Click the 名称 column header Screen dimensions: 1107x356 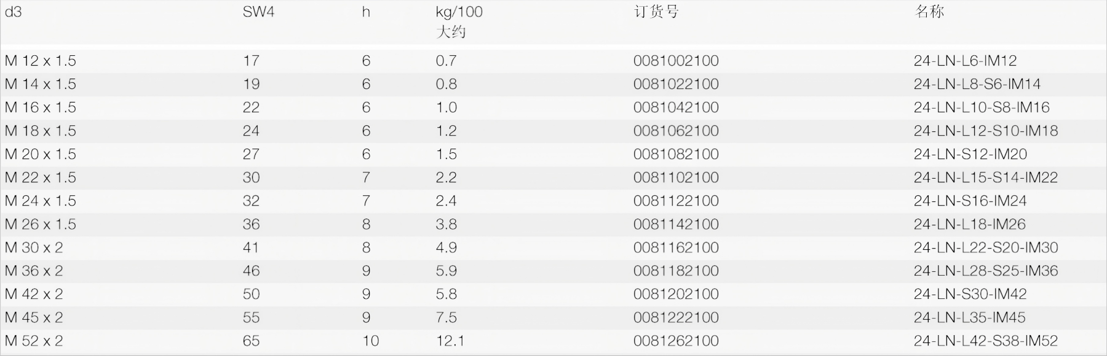tap(929, 12)
